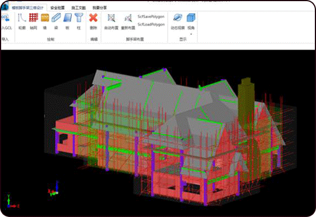Click the import GCL icon
Screen dimensions: 316x217
coord(6,18)
